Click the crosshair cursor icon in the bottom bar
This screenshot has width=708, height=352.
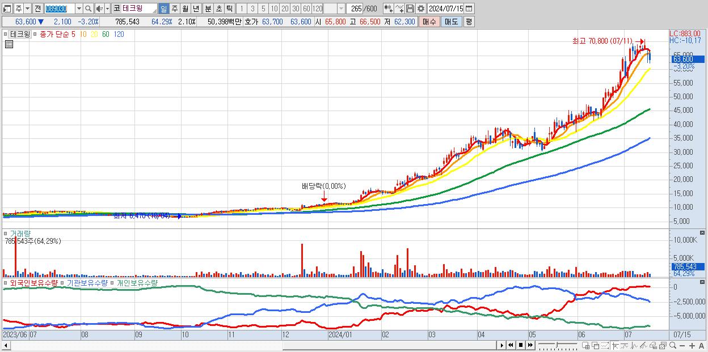pos(615,345)
